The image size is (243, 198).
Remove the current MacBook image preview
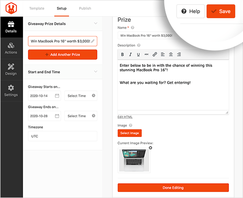(150, 148)
